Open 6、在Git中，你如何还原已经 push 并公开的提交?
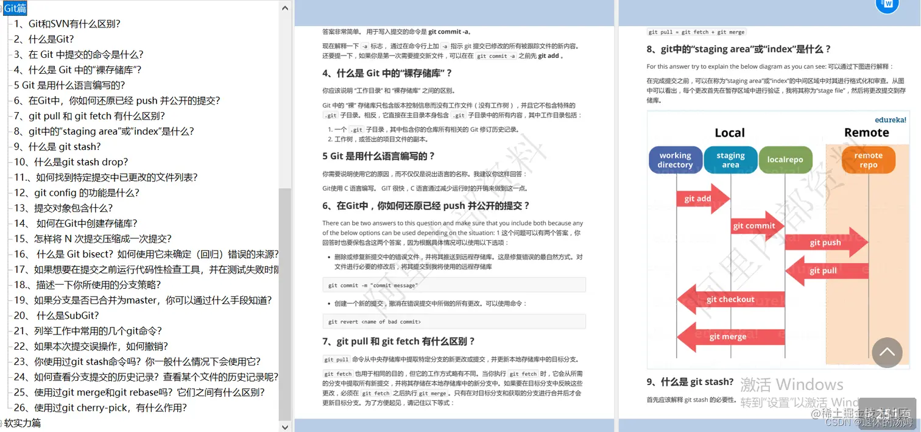 [117, 101]
